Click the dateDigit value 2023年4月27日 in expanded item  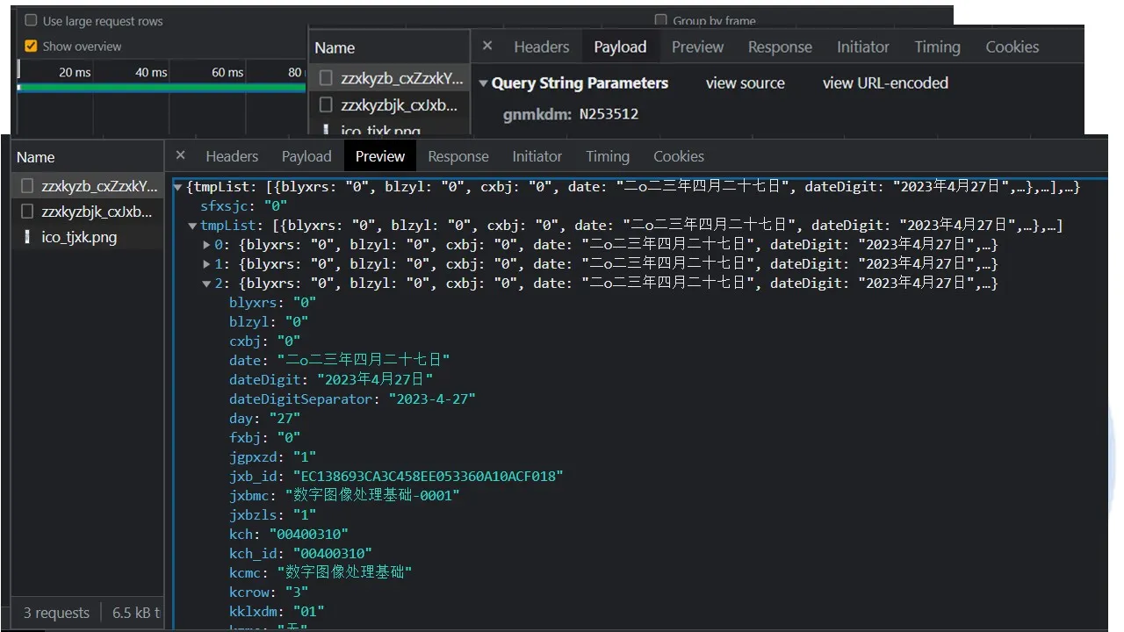[375, 380]
